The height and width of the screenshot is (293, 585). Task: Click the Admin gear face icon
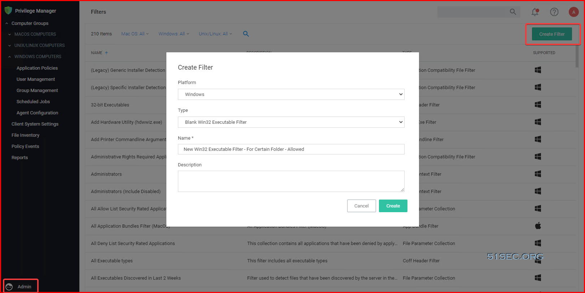[x=9, y=287]
